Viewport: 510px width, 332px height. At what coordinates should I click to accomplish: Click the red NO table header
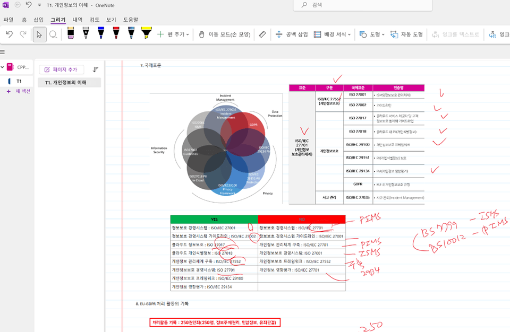tap(302, 219)
